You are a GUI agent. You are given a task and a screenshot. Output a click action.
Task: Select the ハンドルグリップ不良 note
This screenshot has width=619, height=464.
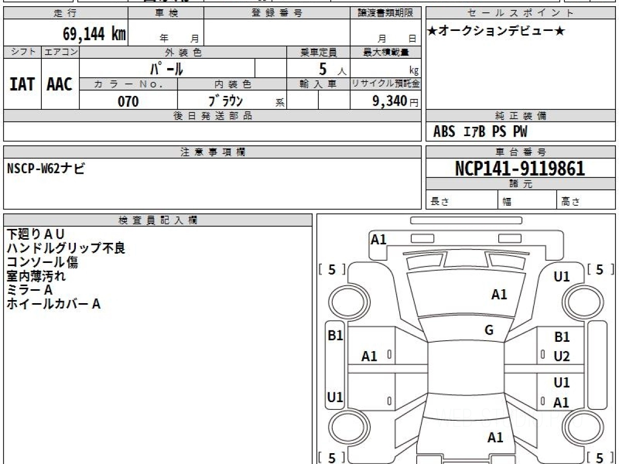pos(66,248)
